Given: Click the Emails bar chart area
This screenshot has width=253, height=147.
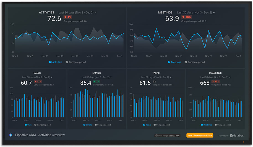Looking at the screenshot, I should (98, 103).
